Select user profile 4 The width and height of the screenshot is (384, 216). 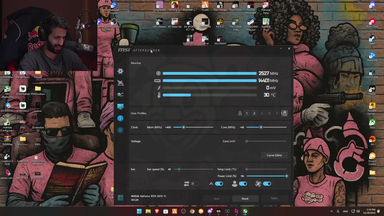tap(269, 113)
